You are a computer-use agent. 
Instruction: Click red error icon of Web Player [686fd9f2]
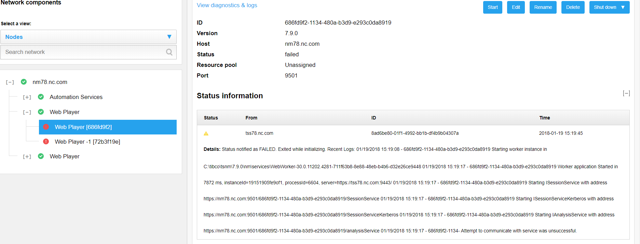pos(46,127)
